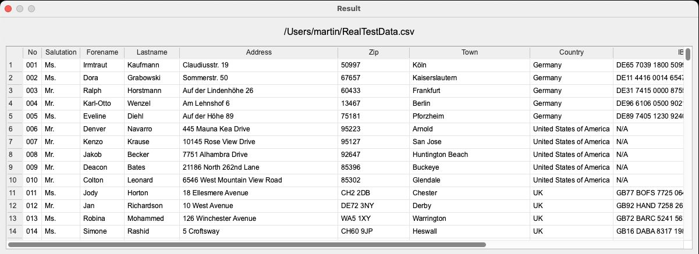699x254 pixels.
Task: Select the Claudiusstr. 19 address cell
Action: [259, 65]
